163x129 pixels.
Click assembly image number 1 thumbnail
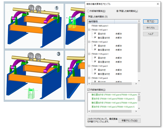(x=34, y=26)
